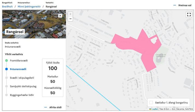Viewport: 195px width, 112px height.
Task: Zoom in on the map
Action: [x=70, y=14]
